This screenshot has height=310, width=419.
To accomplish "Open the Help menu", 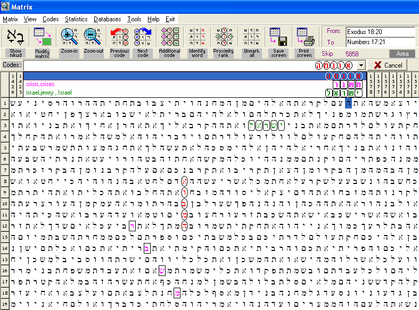I will click(x=153, y=19).
